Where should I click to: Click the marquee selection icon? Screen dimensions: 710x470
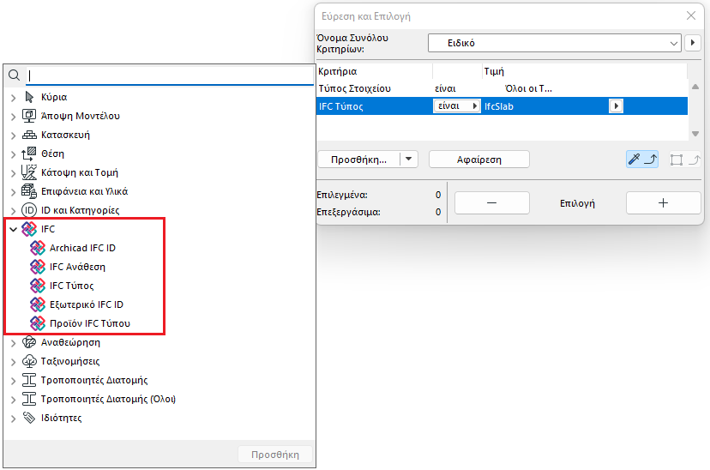click(x=677, y=160)
